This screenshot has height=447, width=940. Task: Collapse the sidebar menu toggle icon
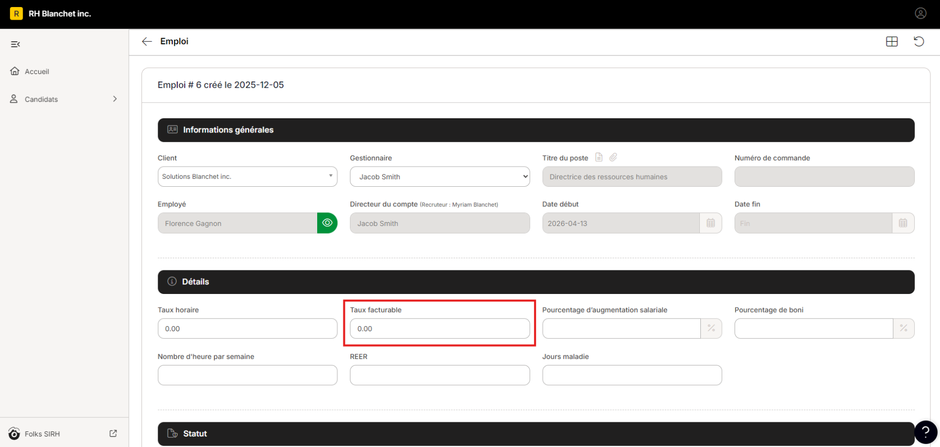click(16, 44)
